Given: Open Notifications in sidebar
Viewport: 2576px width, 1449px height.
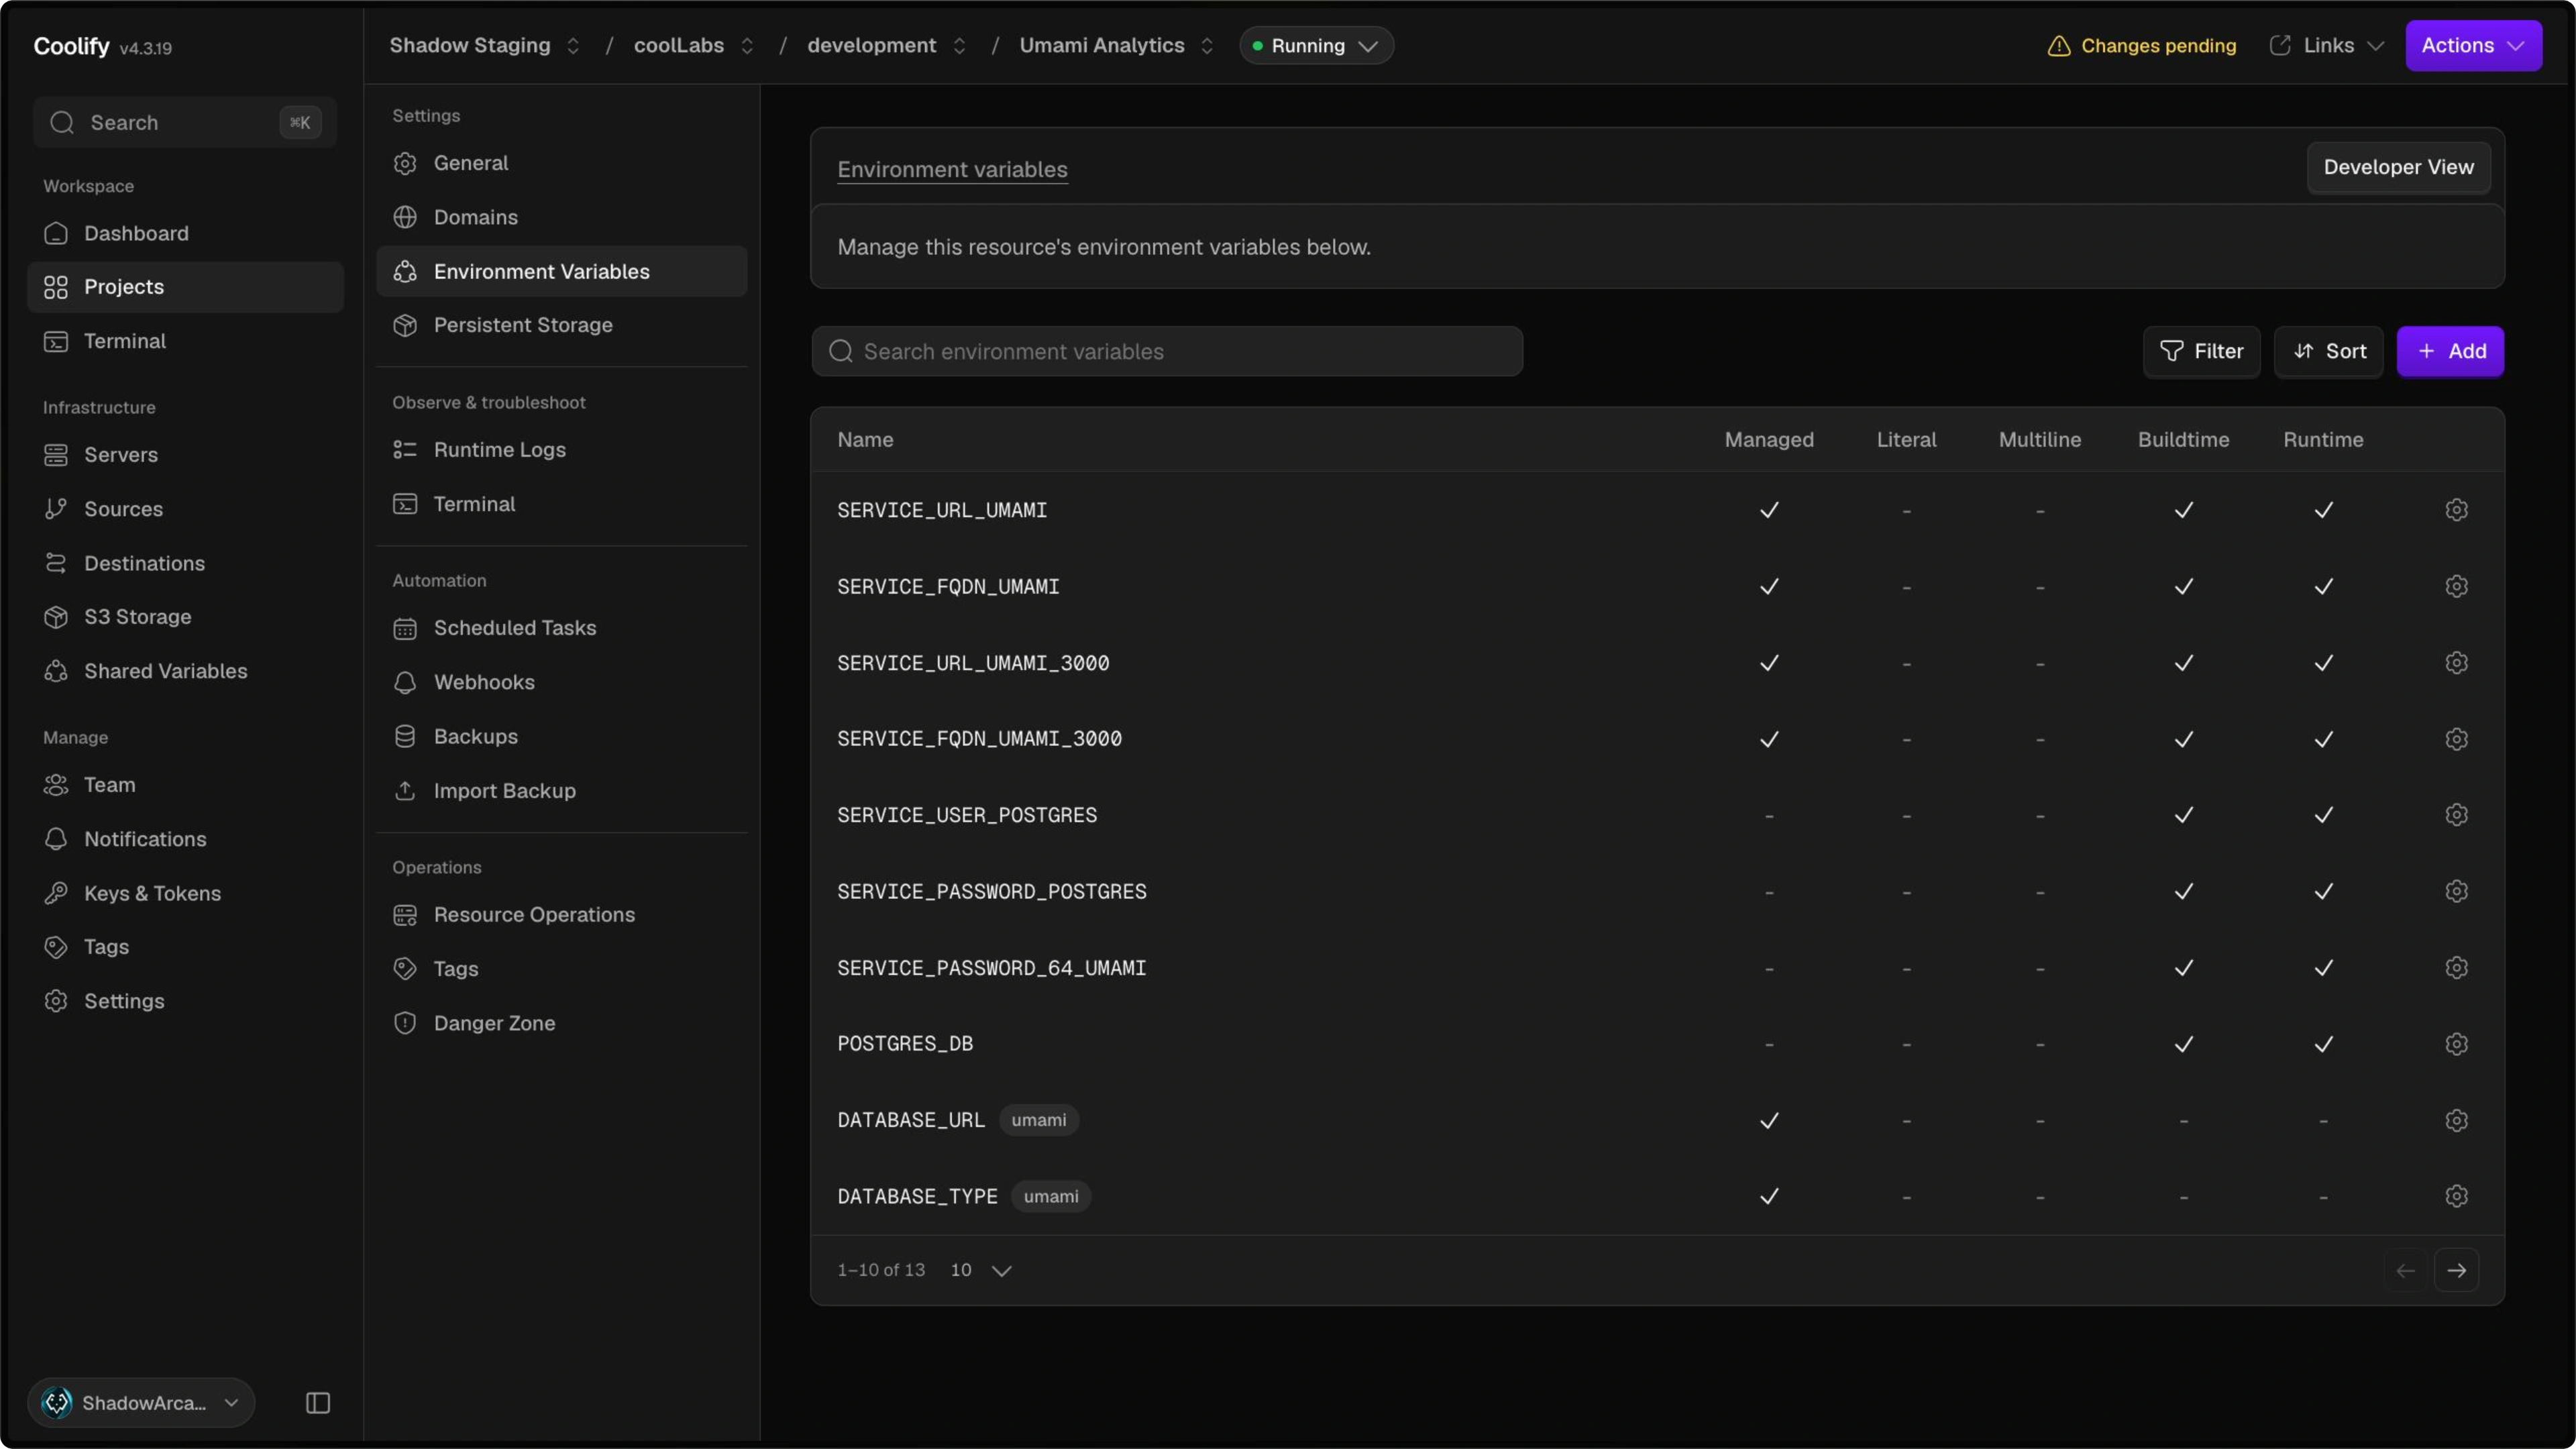Looking at the screenshot, I should tap(185, 839).
